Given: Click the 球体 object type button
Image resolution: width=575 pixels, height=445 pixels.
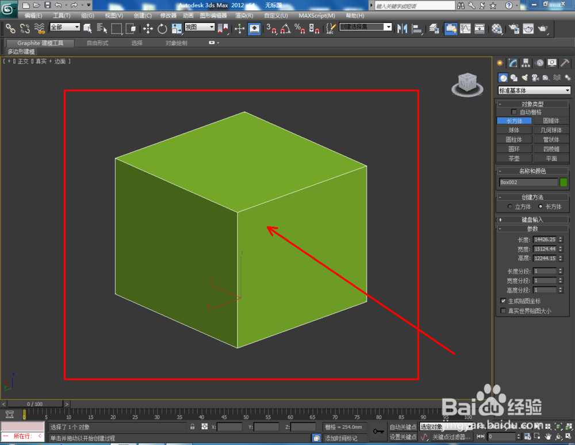Looking at the screenshot, I should point(514,130).
